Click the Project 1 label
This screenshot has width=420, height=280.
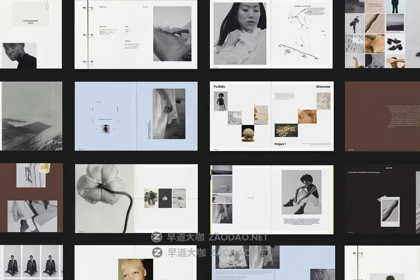[x=280, y=144]
